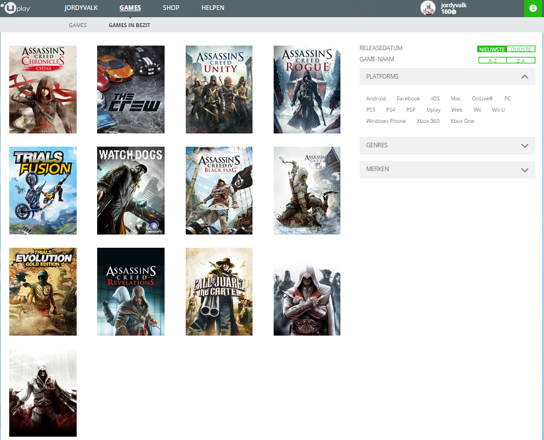Image resolution: width=544 pixels, height=440 pixels.
Task: Click the RELEASEDATUM label
Action: click(x=381, y=48)
